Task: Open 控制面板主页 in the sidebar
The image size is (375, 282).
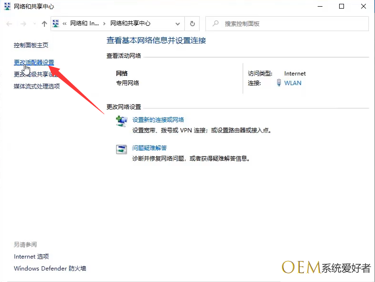Action: click(31, 45)
